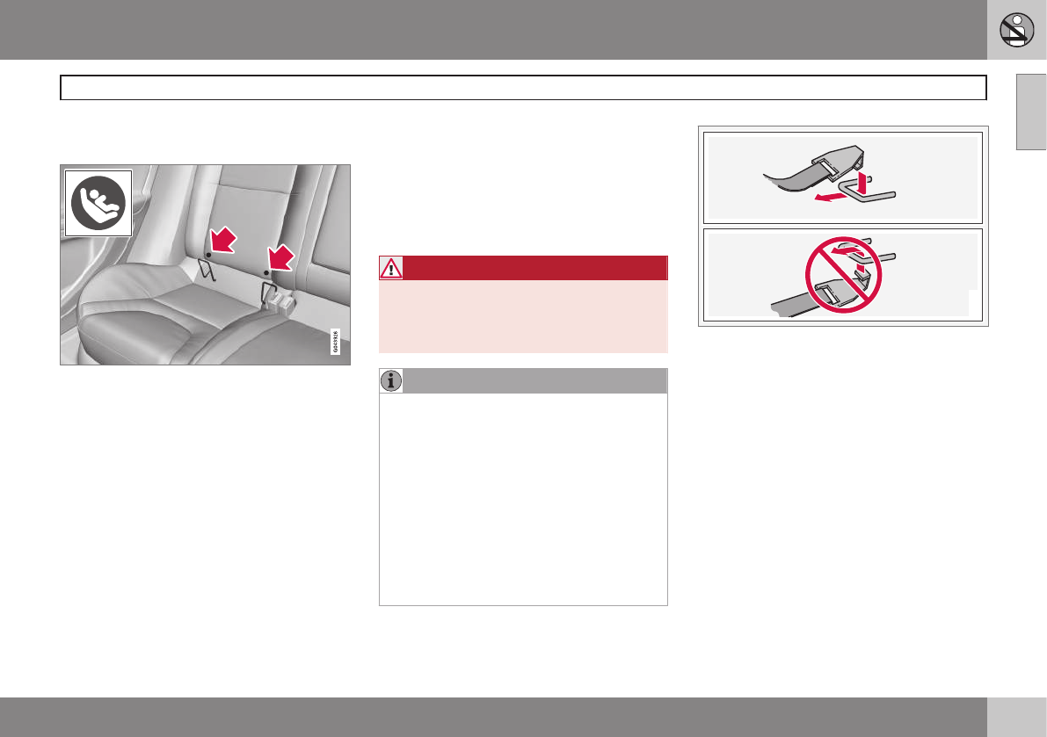Select the left ISOFIX anchor bracket on the seat
The height and width of the screenshot is (737, 1047).
(207, 270)
